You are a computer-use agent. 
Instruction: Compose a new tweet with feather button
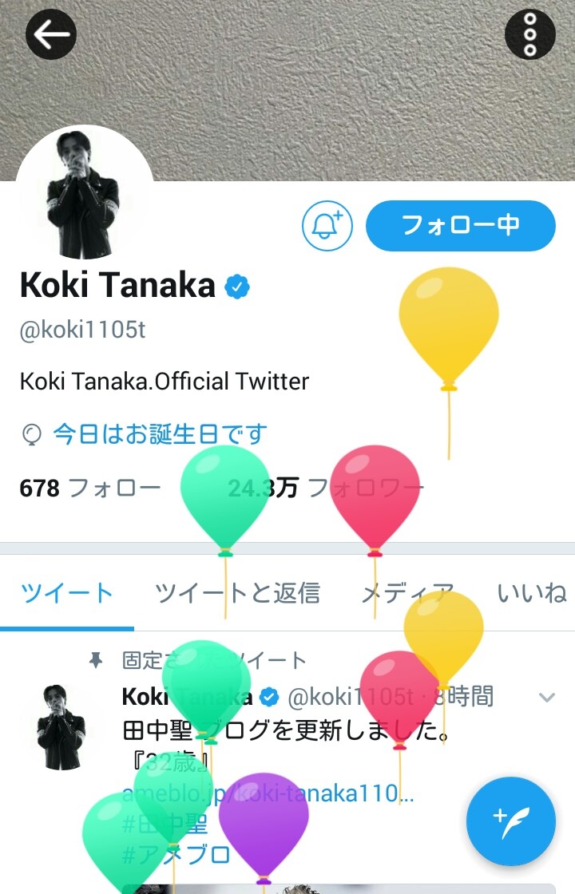(510, 821)
